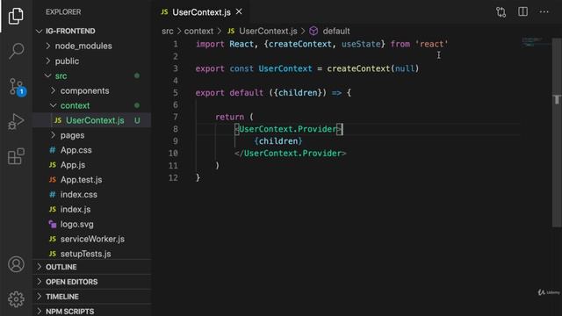Open the Accounts menu icon
The image size is (562, 316).
(16, 264)
